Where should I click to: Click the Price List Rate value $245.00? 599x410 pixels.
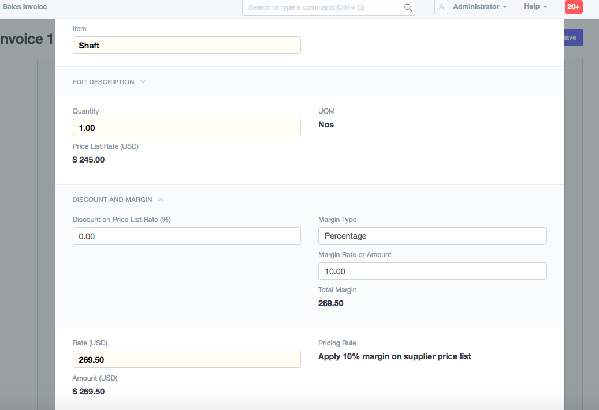[x=88, y=160]
